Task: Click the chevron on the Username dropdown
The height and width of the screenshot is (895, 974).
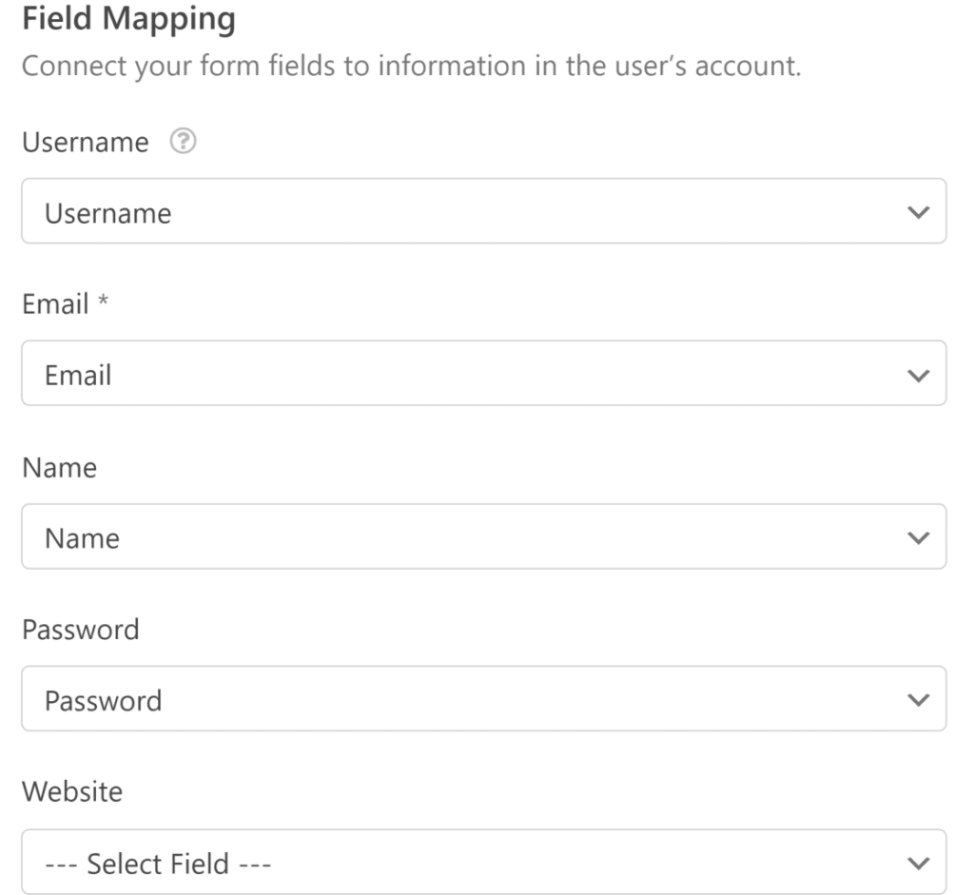Action: pos(916,211)
